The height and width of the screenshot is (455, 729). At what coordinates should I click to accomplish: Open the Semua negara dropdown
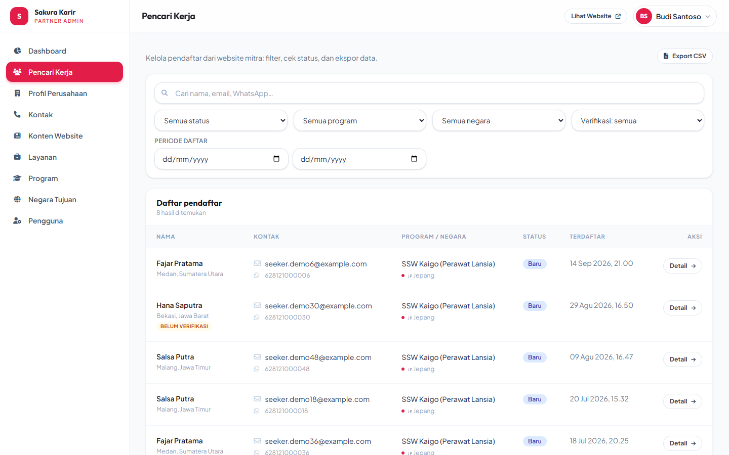(x=499, y=121)
